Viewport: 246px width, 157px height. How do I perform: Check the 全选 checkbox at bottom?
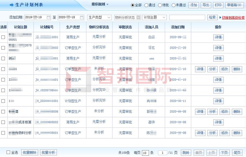(x=8, y=152)
